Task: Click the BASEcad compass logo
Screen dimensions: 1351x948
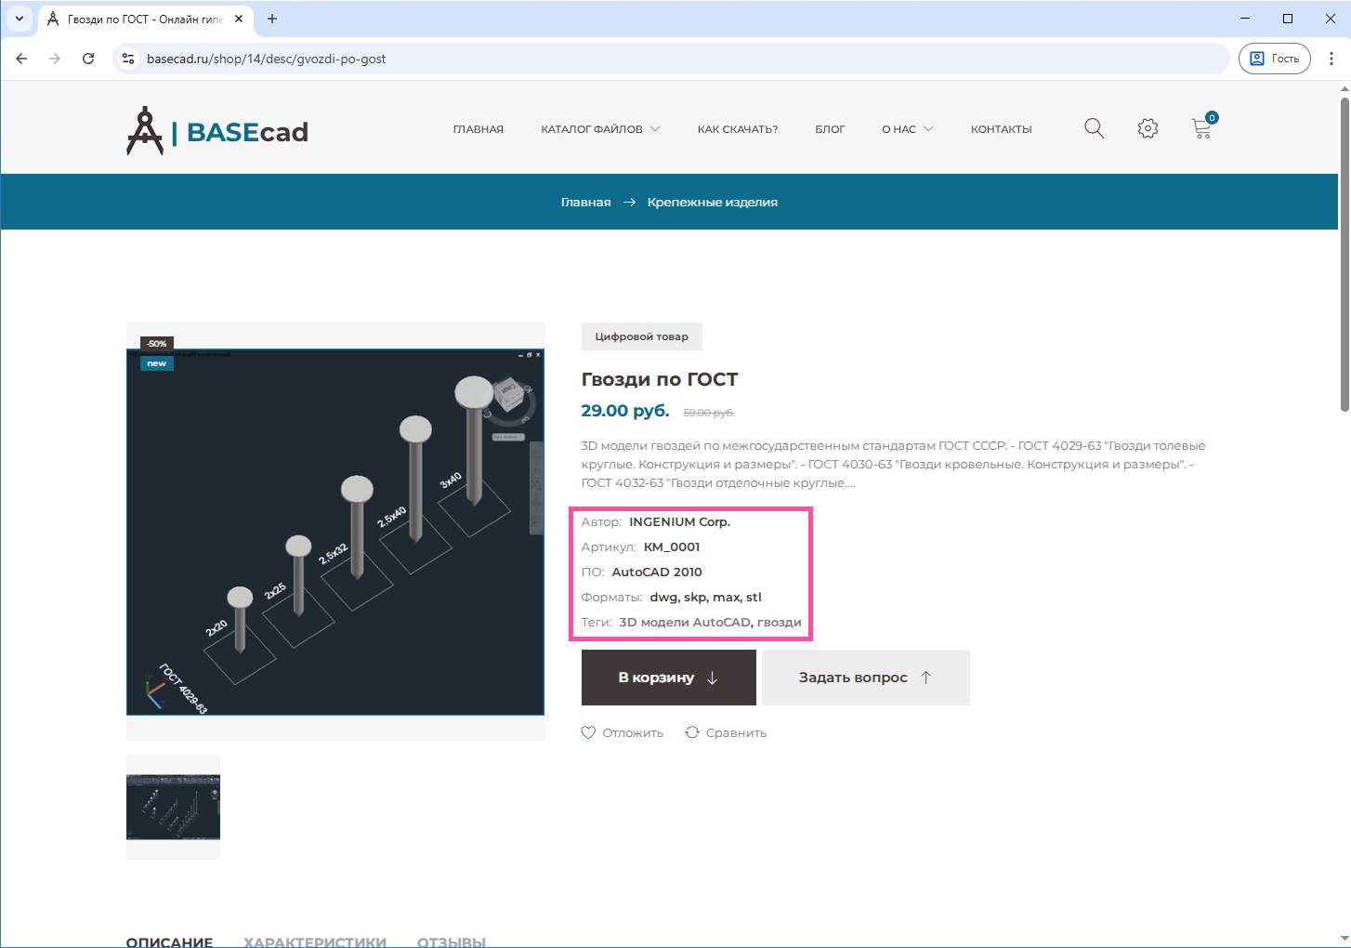Action: pyautogui.click(x=145, y=131)
